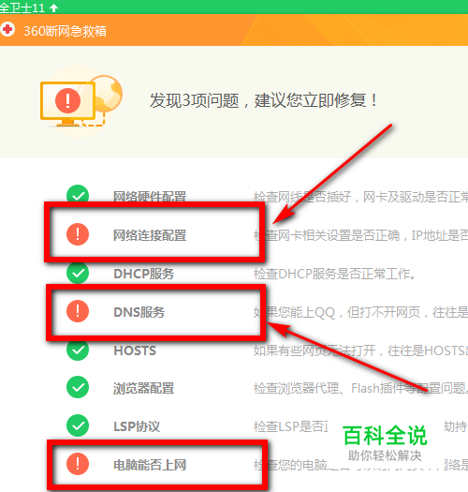
Task: Select the 浏览器配置 item label
Action: pos(143,389)
